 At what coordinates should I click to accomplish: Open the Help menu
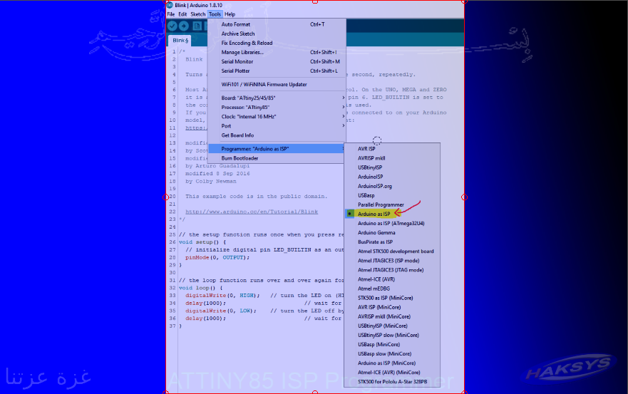(x=230, y=14)
